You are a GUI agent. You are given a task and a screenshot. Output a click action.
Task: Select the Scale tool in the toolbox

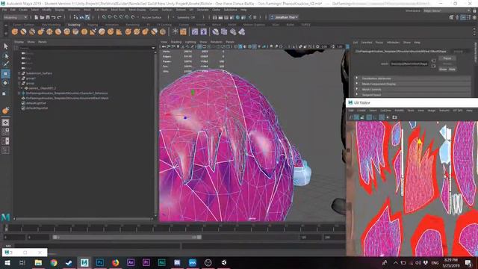(4, 93)
